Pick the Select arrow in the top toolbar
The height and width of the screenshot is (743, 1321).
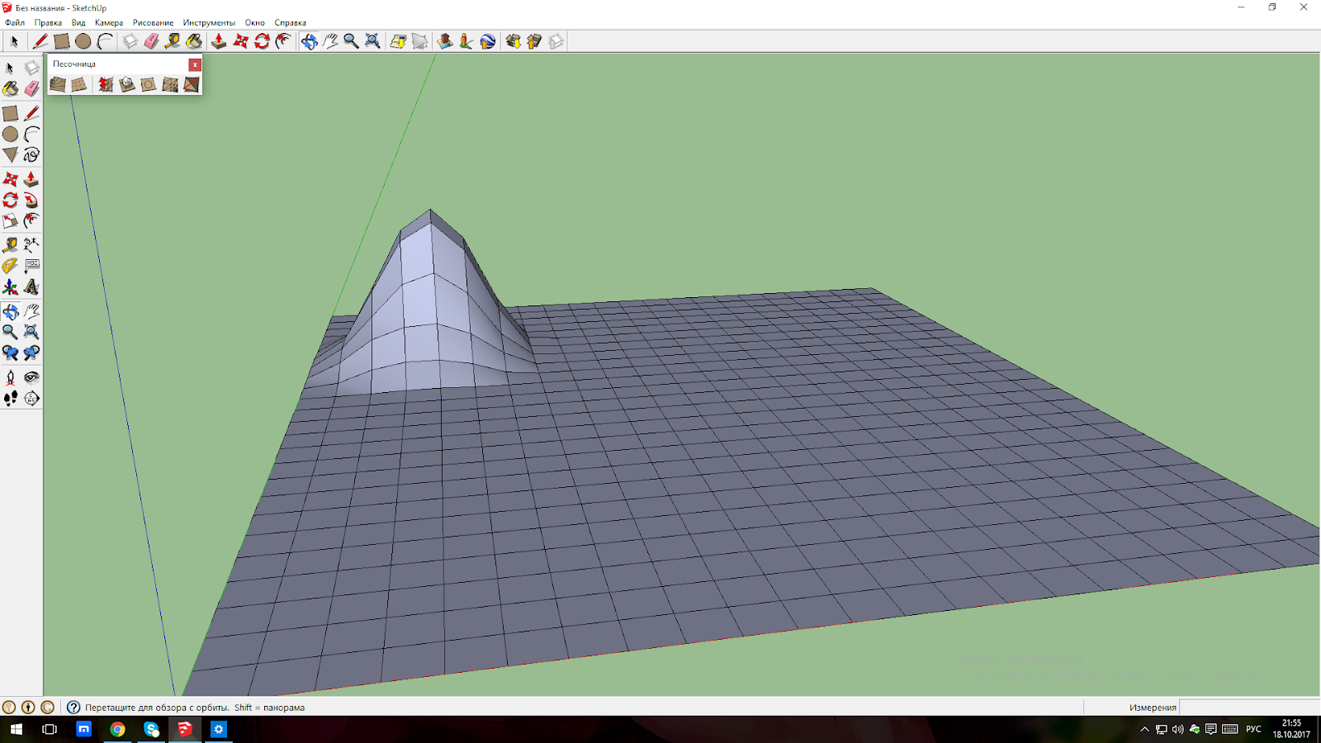[14, 41]
